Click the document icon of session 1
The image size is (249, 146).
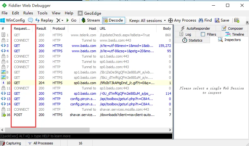tap(3, 35)
